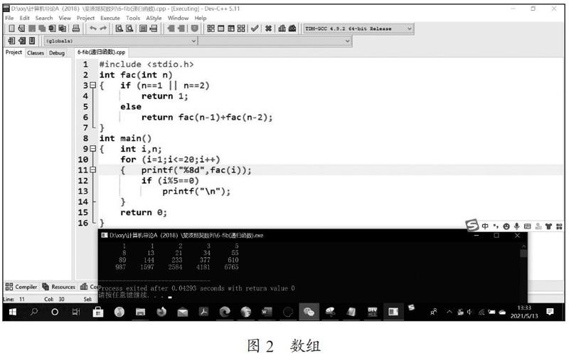
Task: Open the Project menu
Action: pyautogui.click(x=85, y=18)
